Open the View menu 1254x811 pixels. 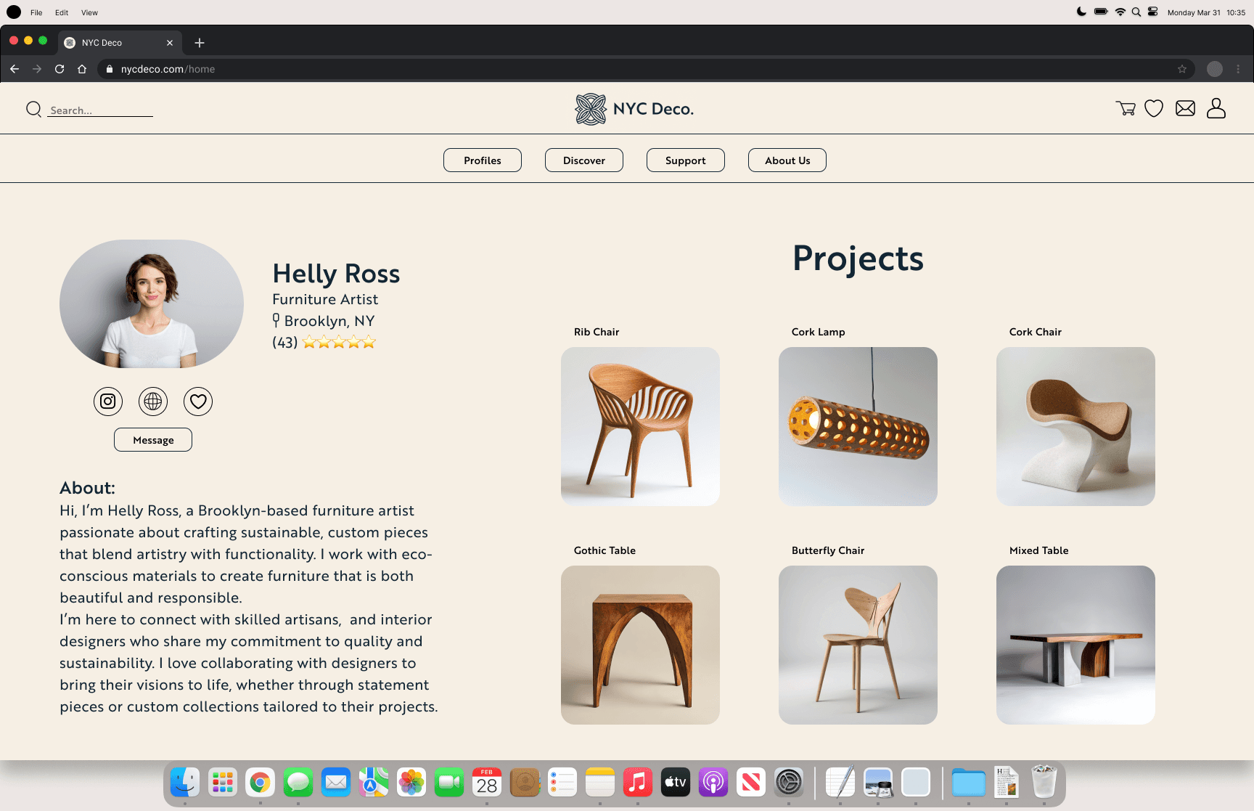coord(89,12)
